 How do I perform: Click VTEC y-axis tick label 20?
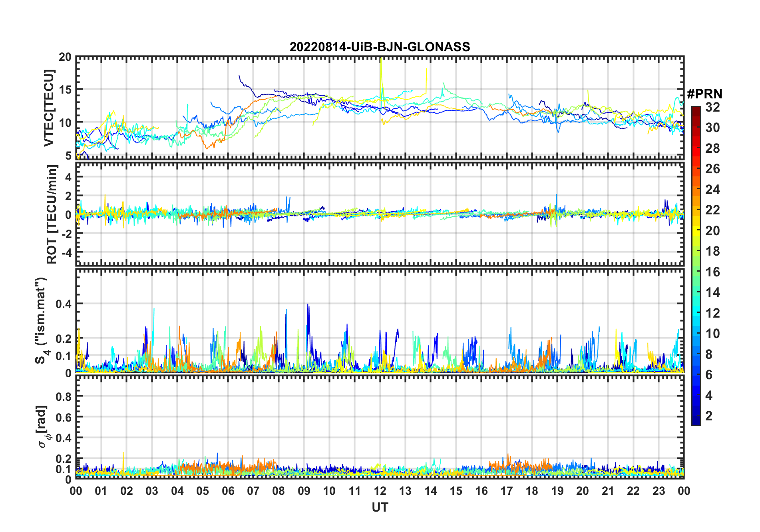tap(65, 57)
